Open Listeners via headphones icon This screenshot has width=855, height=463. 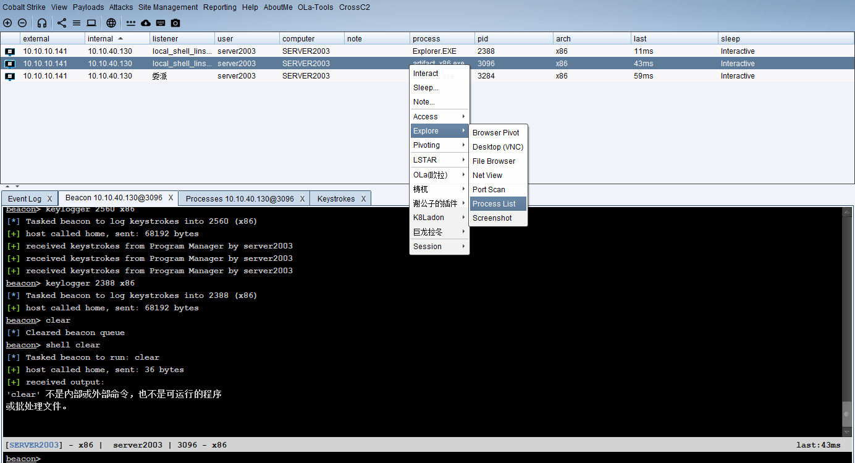click(x=42, y=23)
